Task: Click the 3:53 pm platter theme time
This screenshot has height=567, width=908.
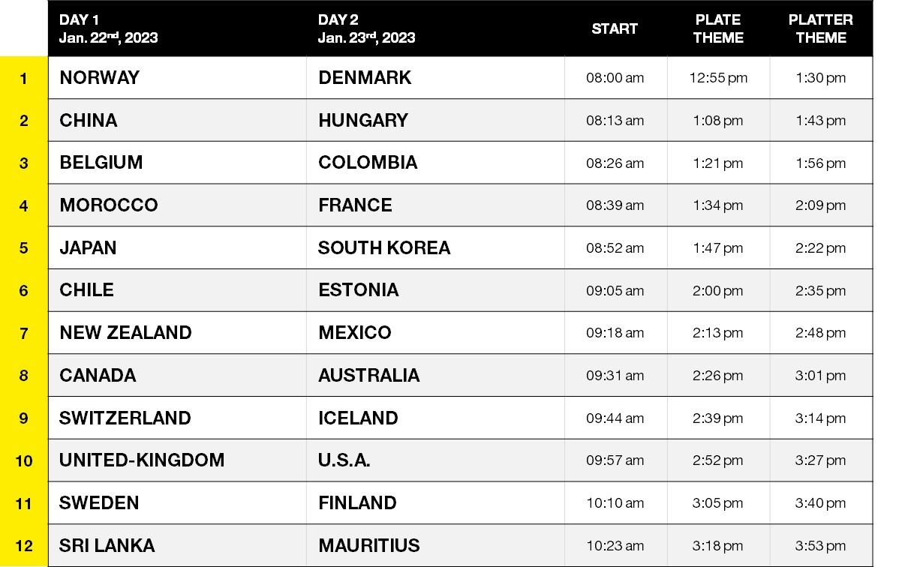Action: coord(820,545)
